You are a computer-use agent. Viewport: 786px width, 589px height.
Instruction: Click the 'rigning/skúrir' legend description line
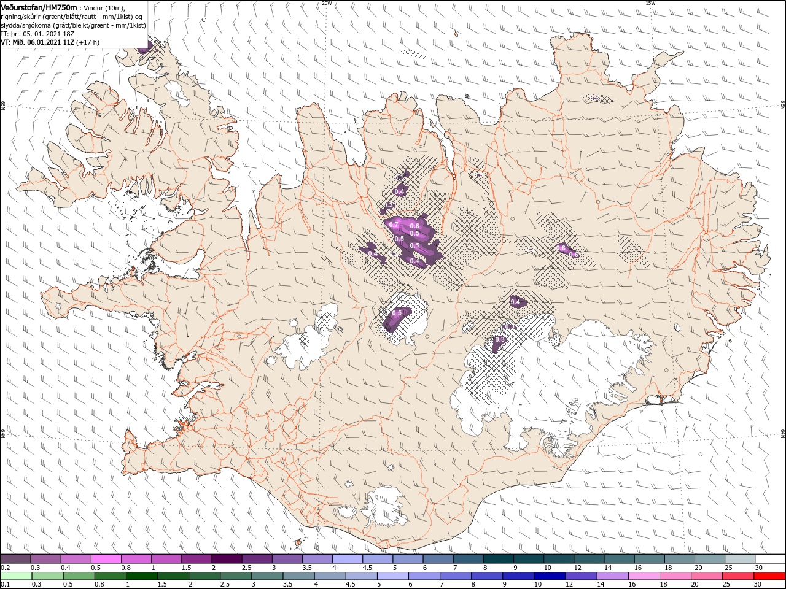point(71,17)
